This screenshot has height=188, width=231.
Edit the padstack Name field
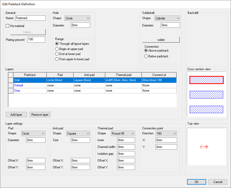click(x=30, y=18)
